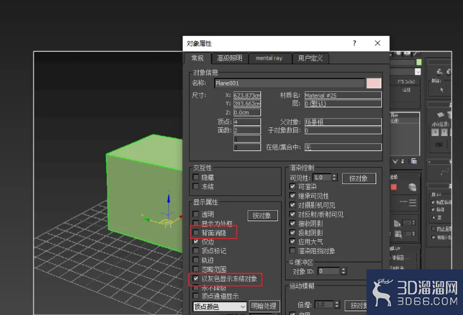Uncheck the 仅边 checkbox
The image size is (463, 315).
[x=195, y=242]
